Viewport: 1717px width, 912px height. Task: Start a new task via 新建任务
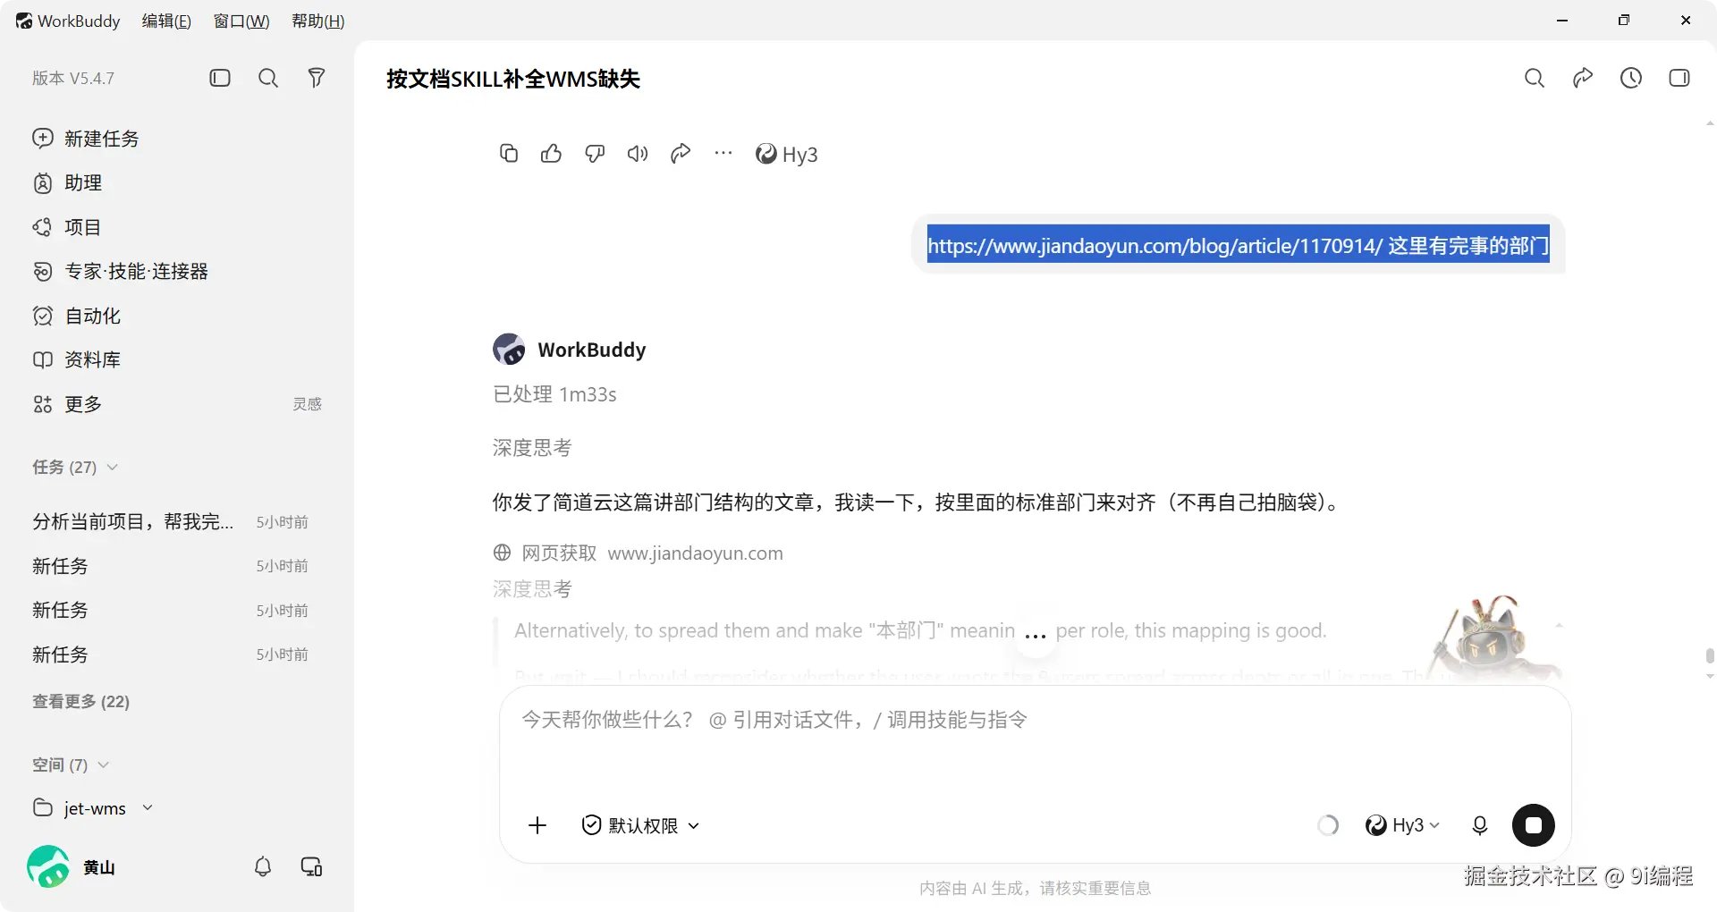[86, 139]
